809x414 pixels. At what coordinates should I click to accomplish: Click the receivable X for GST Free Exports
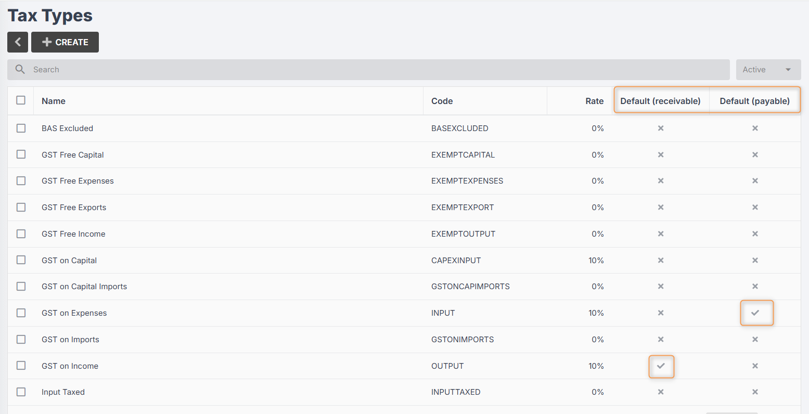661,207
